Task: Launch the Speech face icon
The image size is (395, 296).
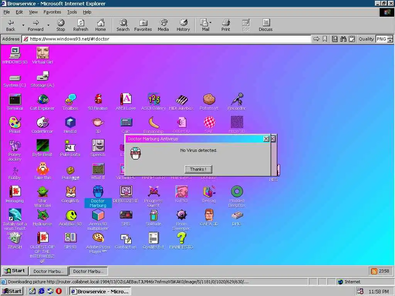Action: click(x=98, y=148)
